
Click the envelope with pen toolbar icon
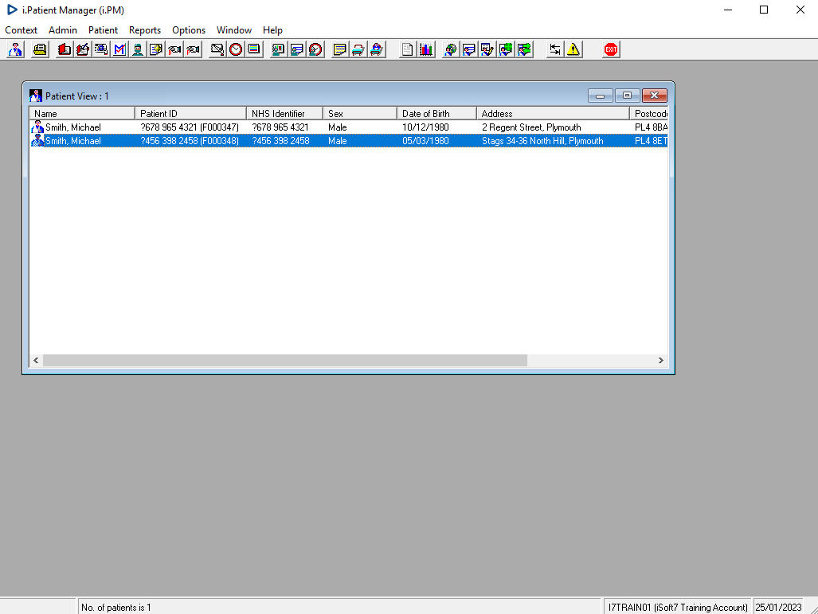[217, 49]
